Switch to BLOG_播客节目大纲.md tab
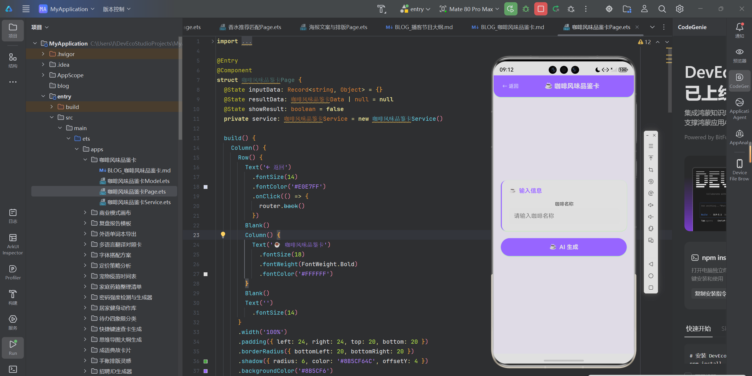 (419, 27)
